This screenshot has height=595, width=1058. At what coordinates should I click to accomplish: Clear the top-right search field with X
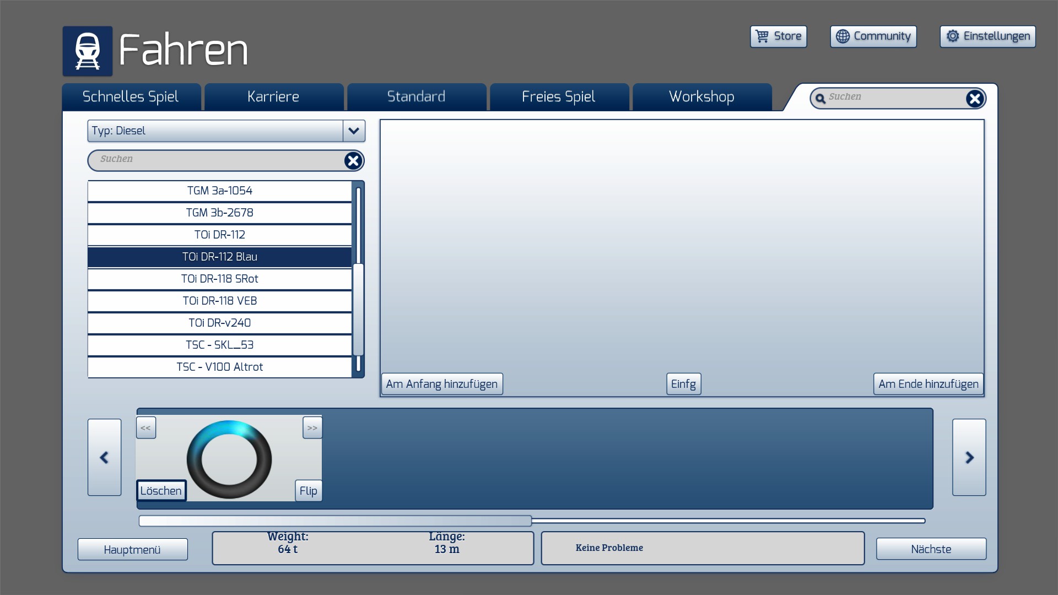(974, 99)
